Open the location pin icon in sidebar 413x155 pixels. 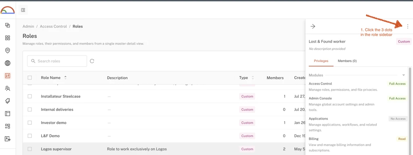point(8,50)
